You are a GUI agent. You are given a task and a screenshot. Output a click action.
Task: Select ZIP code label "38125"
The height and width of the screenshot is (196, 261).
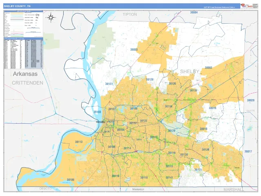pos(198,170)
